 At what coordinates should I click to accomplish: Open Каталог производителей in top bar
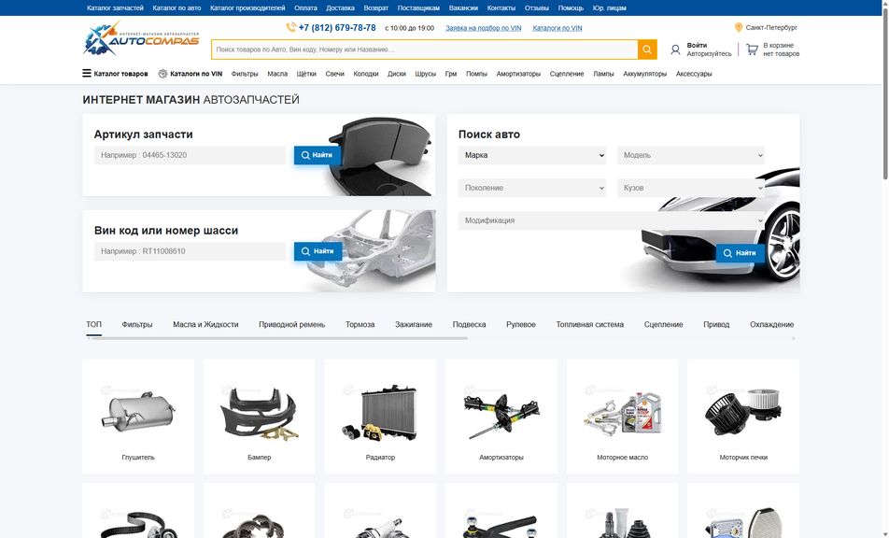click(x=247, y=7)
